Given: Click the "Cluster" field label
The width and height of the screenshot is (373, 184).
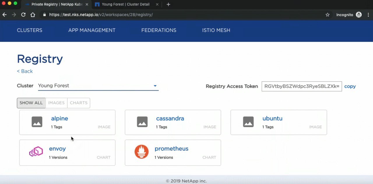Looking at the screenshot, I should point(25,86).
